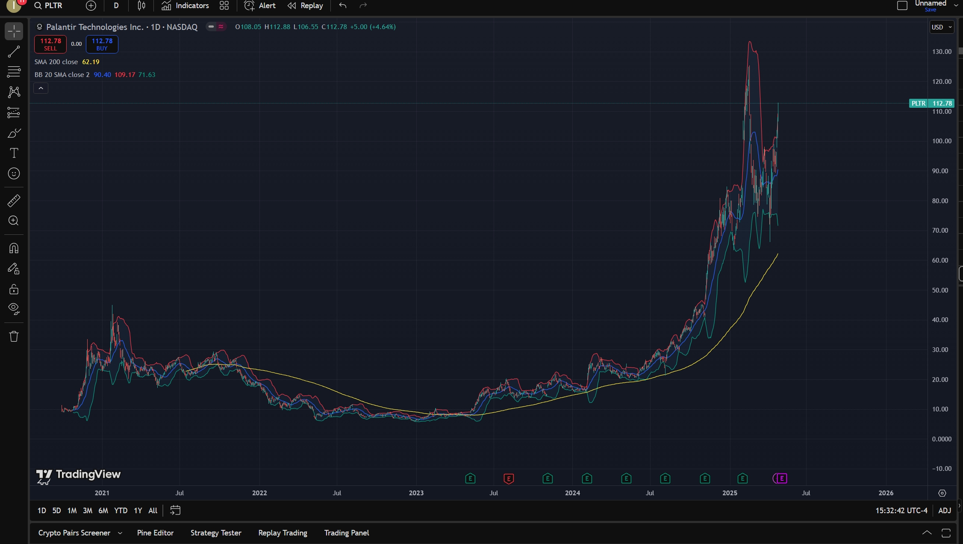This screenshot has height=544, width=963.
Task: Open the D timeframe interval selector
Action: (116, 6)
